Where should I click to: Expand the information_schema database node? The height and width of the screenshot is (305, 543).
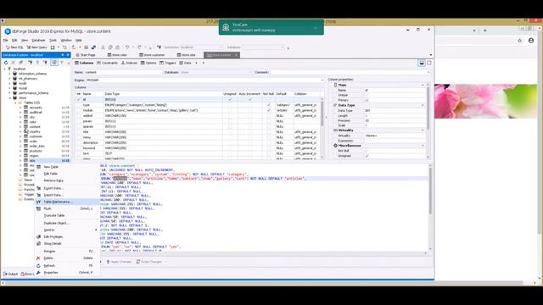[x=9, y=74]
